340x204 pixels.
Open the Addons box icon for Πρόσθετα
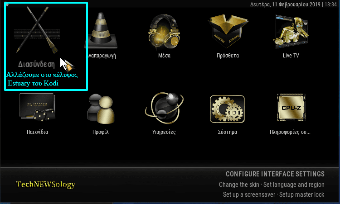pyautogui.click(x=228, y=31)
